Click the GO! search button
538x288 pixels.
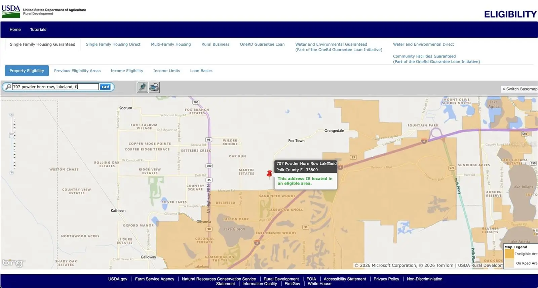point(105,87)
